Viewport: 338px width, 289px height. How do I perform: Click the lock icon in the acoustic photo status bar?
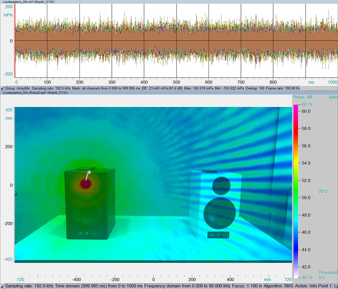pos(2,286)
